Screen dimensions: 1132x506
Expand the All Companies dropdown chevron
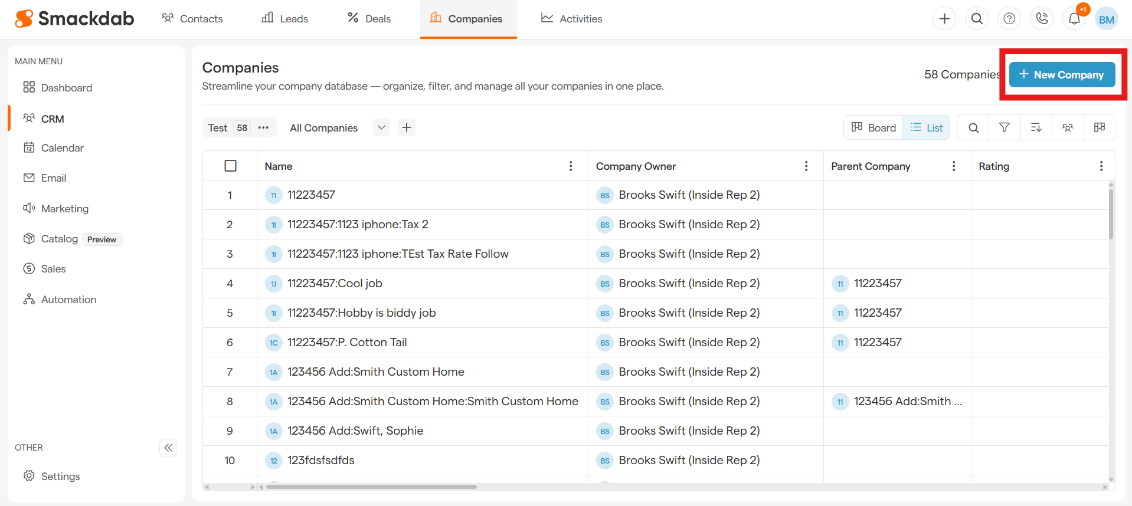pyautogui.click(x=381, y=127)
